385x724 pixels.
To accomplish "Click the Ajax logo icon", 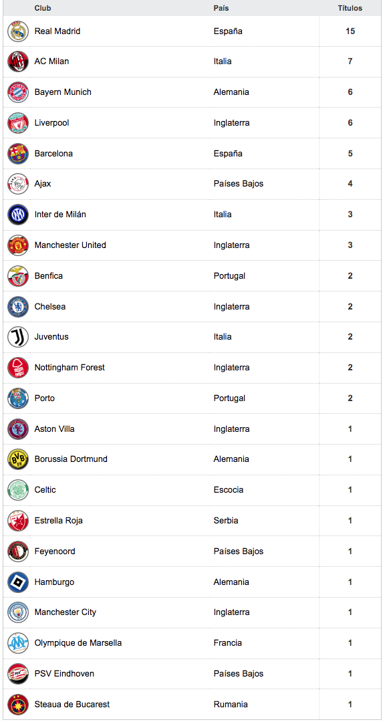I will tap(18, 185).
